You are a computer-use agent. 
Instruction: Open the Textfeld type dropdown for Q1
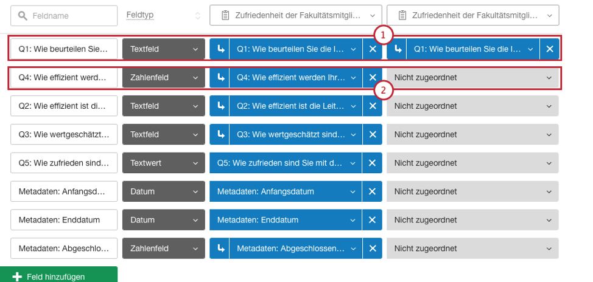(x=163, y=49)
